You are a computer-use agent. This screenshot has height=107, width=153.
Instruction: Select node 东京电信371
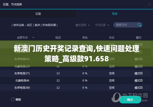click(x=22, y=73)
